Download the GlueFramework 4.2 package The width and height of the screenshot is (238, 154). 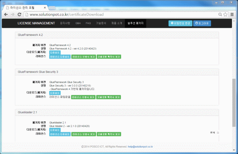click(x=55, y=53)
